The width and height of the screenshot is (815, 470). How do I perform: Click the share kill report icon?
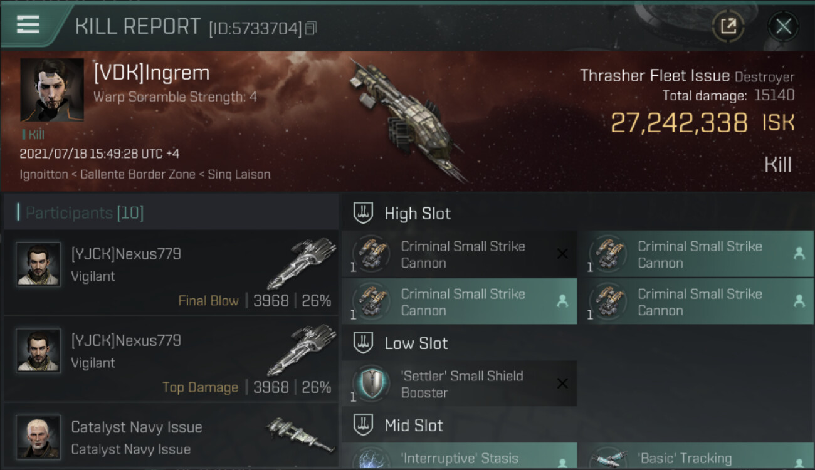coord(728,26)
